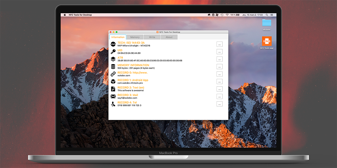Image resolution: width=337 pixels, height=168 pixels.
Task: Open the Write tab
Action: pyautogui.click(x=152, y=37)
